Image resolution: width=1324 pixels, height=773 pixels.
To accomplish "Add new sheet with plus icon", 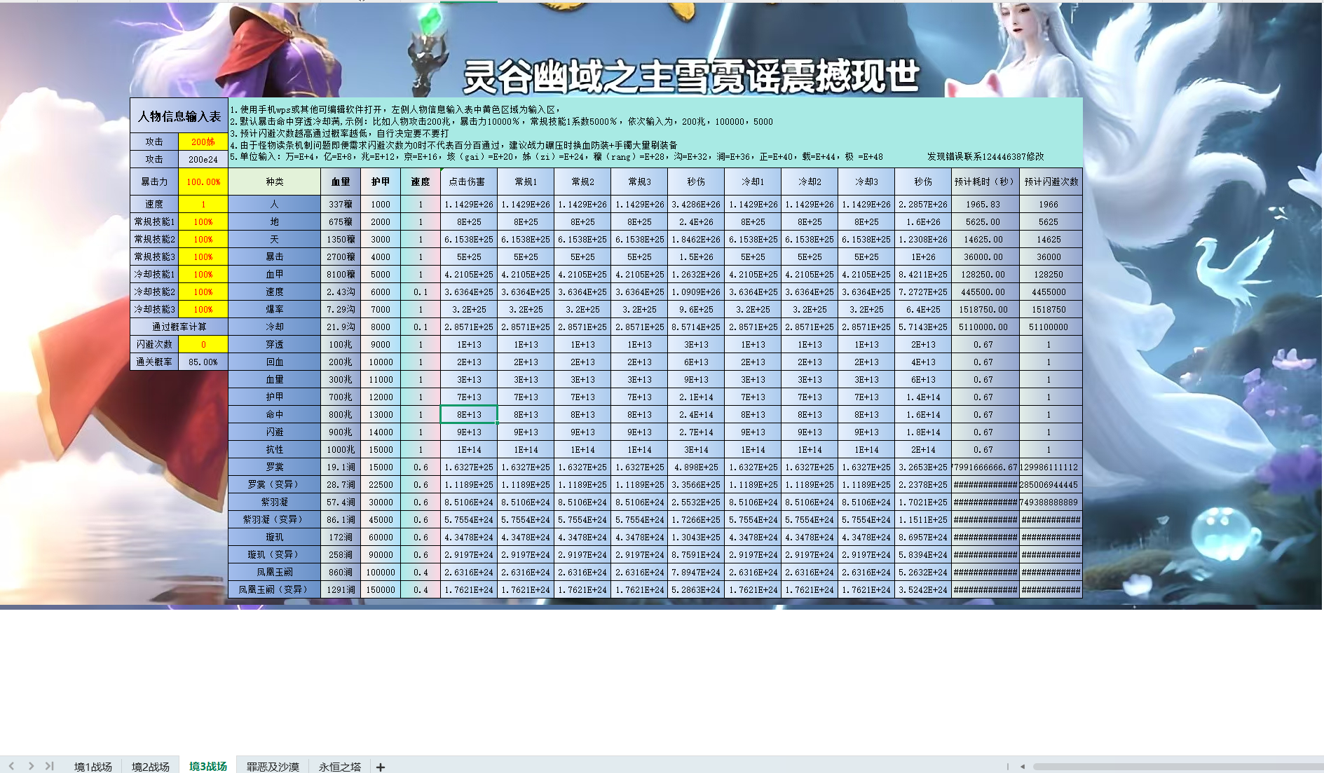I will click(381, 767).
